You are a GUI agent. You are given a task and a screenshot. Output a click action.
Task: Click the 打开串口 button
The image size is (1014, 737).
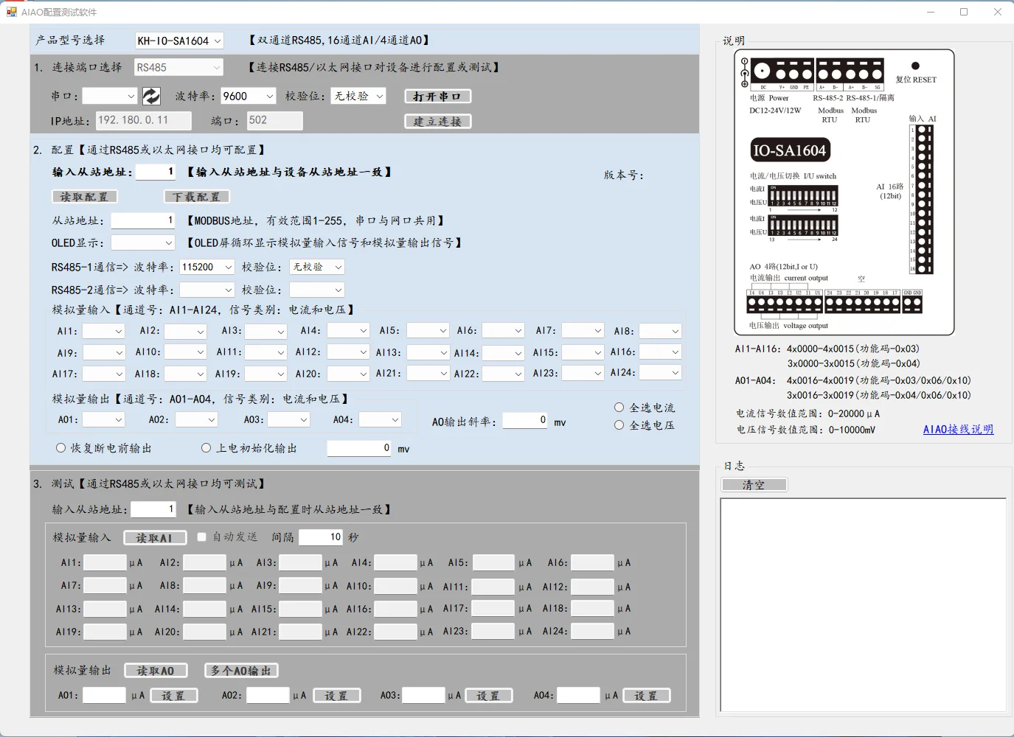point(437,96)
